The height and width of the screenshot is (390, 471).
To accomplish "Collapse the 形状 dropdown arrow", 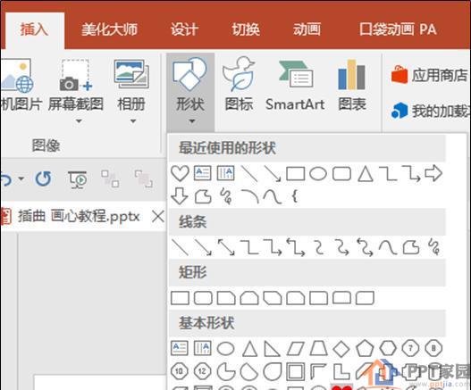I will [191, 121].
